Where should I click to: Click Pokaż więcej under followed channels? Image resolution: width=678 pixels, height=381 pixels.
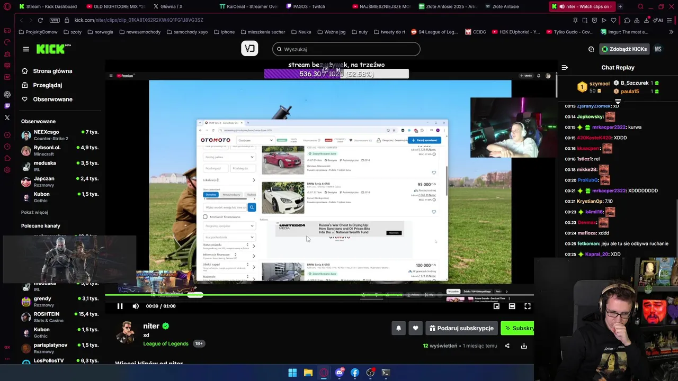tap(34, 212)
